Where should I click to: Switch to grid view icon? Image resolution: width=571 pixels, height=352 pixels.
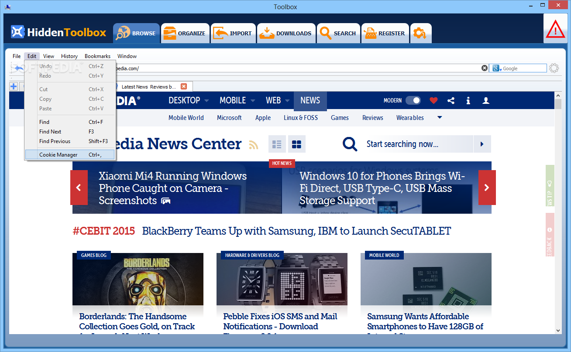[x=297, y=144]
